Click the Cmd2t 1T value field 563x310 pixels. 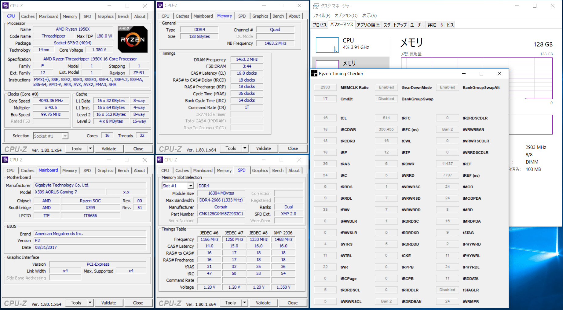[325, 99]
